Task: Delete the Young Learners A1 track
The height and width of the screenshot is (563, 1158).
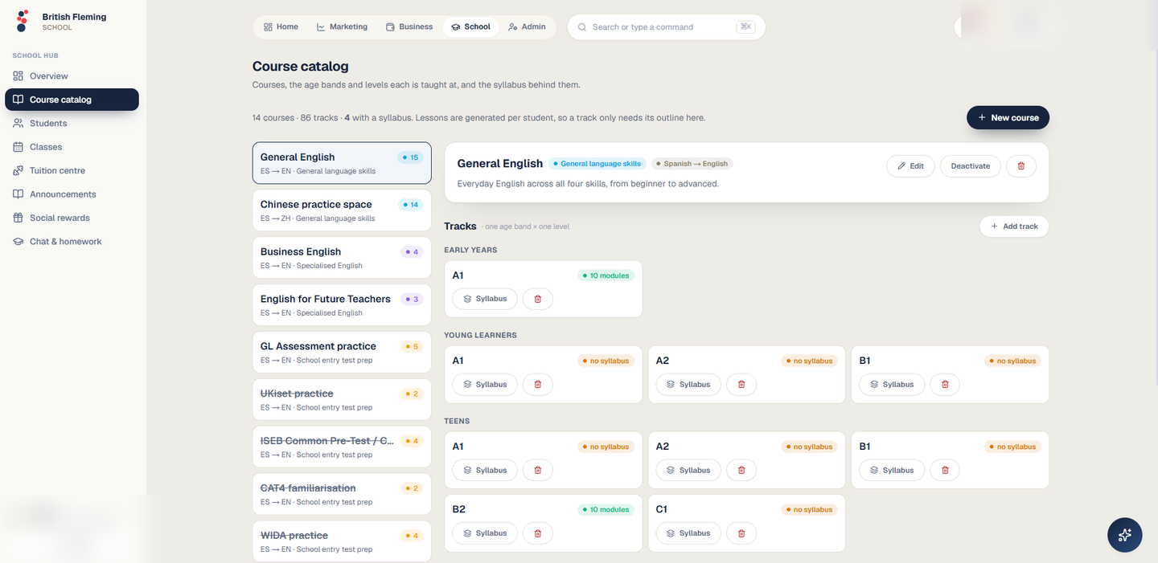Action: pos(538,384)
